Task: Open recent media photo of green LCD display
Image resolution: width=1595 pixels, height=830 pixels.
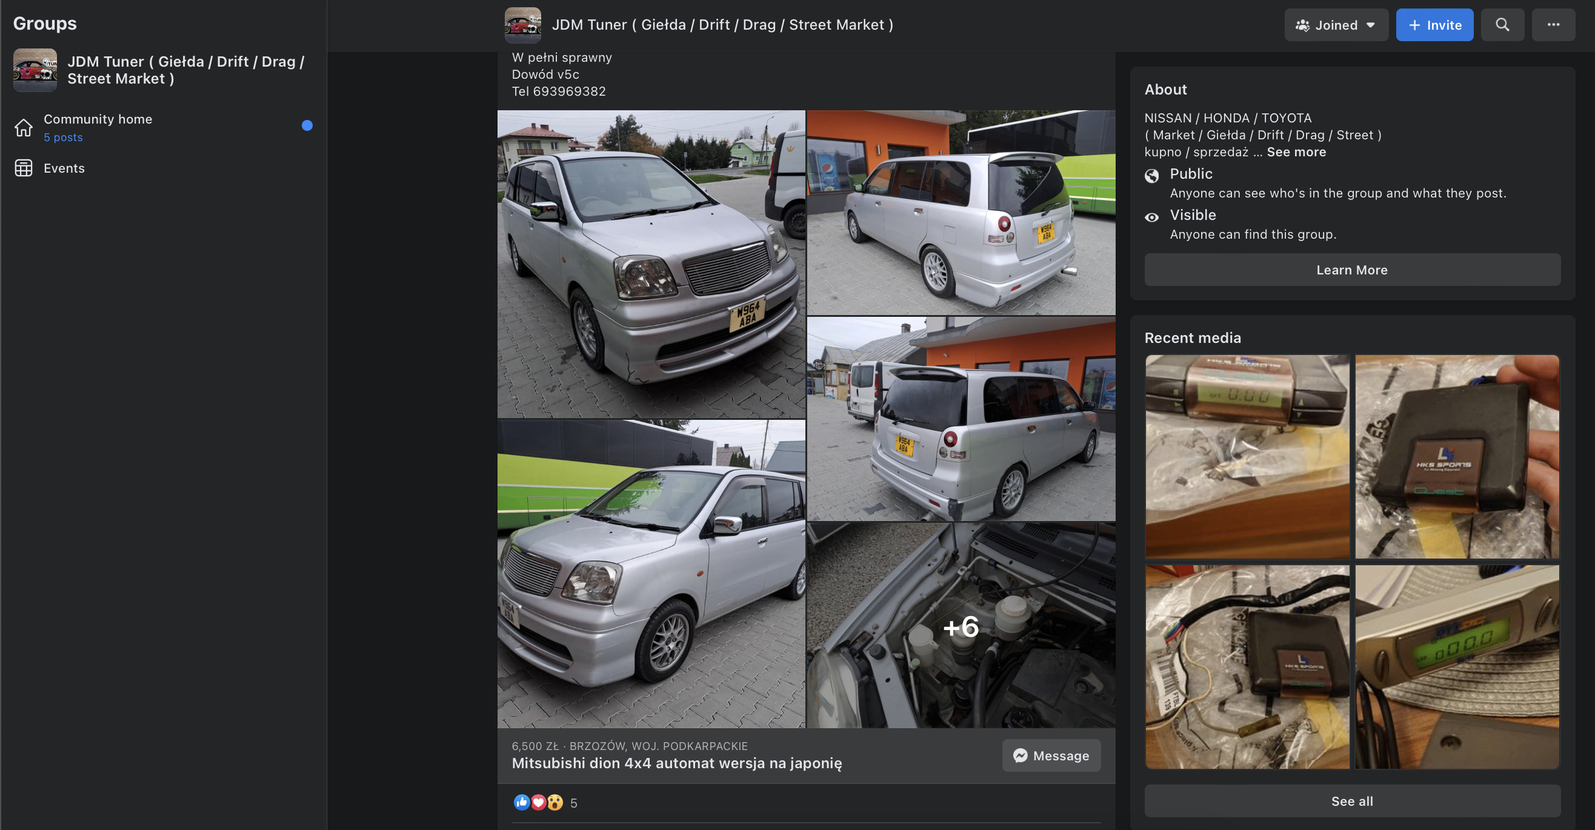Action: (x=1456, y=666)
